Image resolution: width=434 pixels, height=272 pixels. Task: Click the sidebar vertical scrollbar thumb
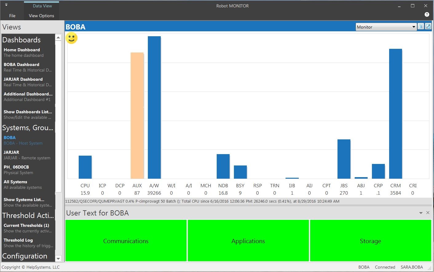tap(58, 116)
